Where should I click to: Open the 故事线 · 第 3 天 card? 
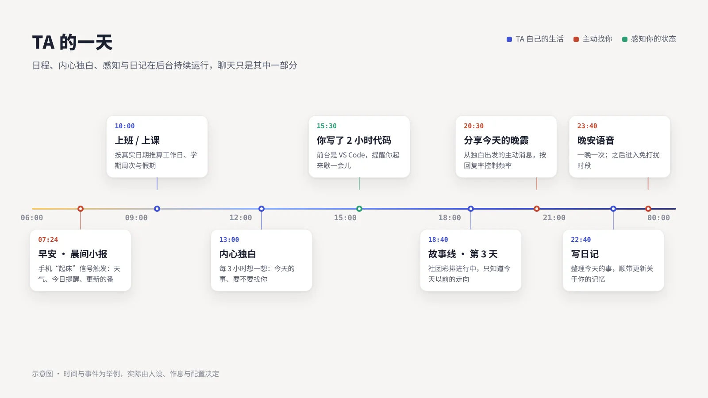(471, 260)
